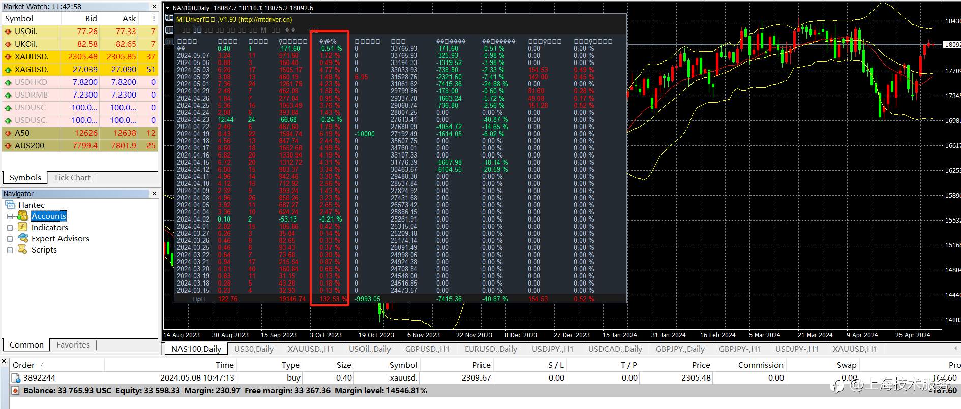This screenshot has height=409, width=961.
Task: Click order number 3892244
Action: [x=39, y=378]
